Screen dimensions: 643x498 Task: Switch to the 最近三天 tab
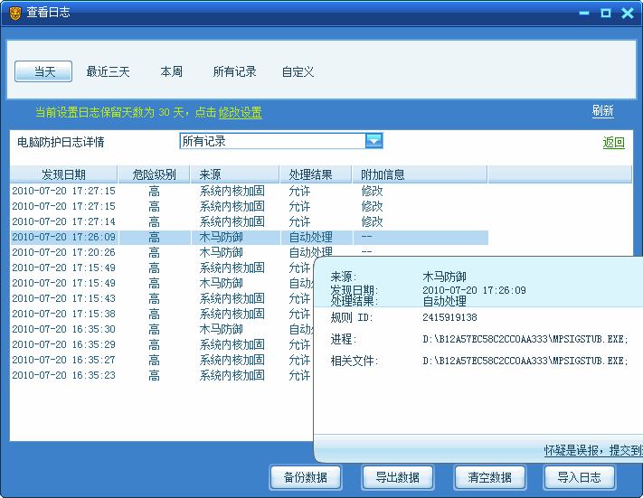coord(108,71)
